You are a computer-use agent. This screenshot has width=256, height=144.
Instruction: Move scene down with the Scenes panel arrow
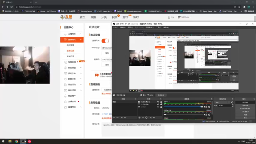tap(125, 117)
